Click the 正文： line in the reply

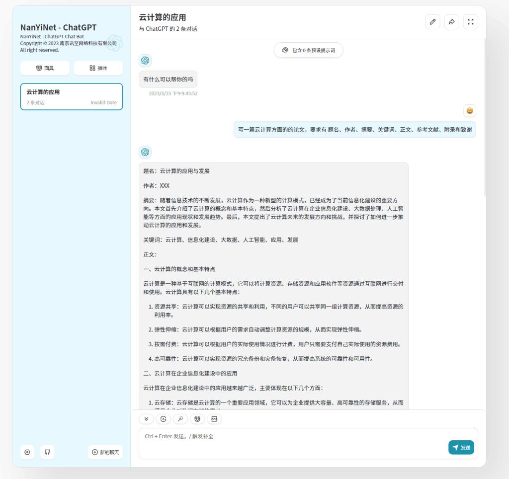[x=150, y=254]
